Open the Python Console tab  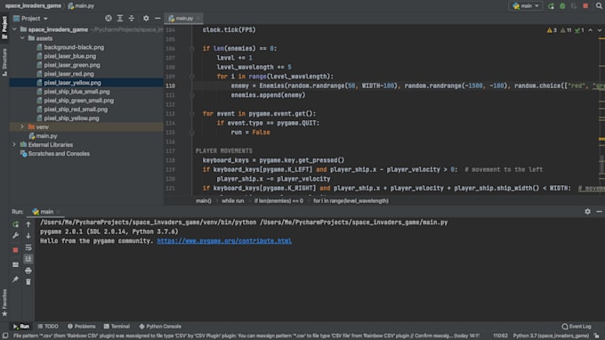click(x=160, y=327)
